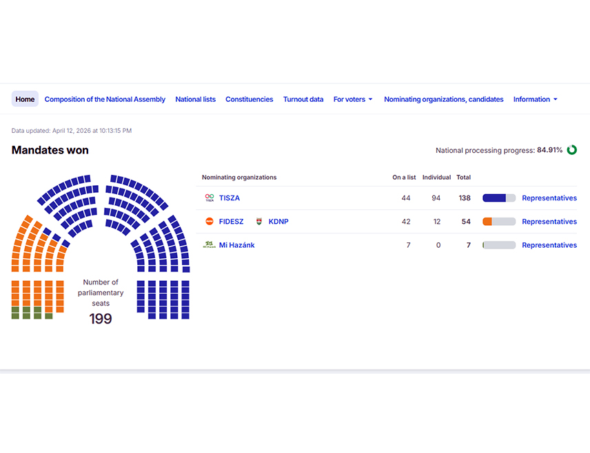Click the TISZA party logo icon
The image size is (590, 453).
pyautogui.click(x=210, y=198)
